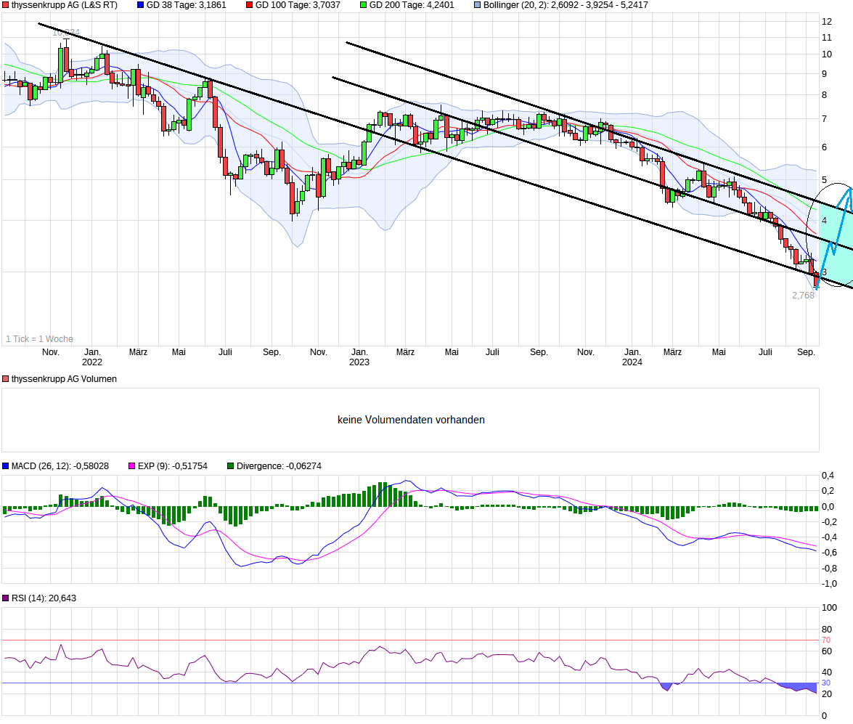Click the Bollinger legend color swatch
Image resolution: width=853 pixels, height=724 pixels.
click(x=478, y=5)
